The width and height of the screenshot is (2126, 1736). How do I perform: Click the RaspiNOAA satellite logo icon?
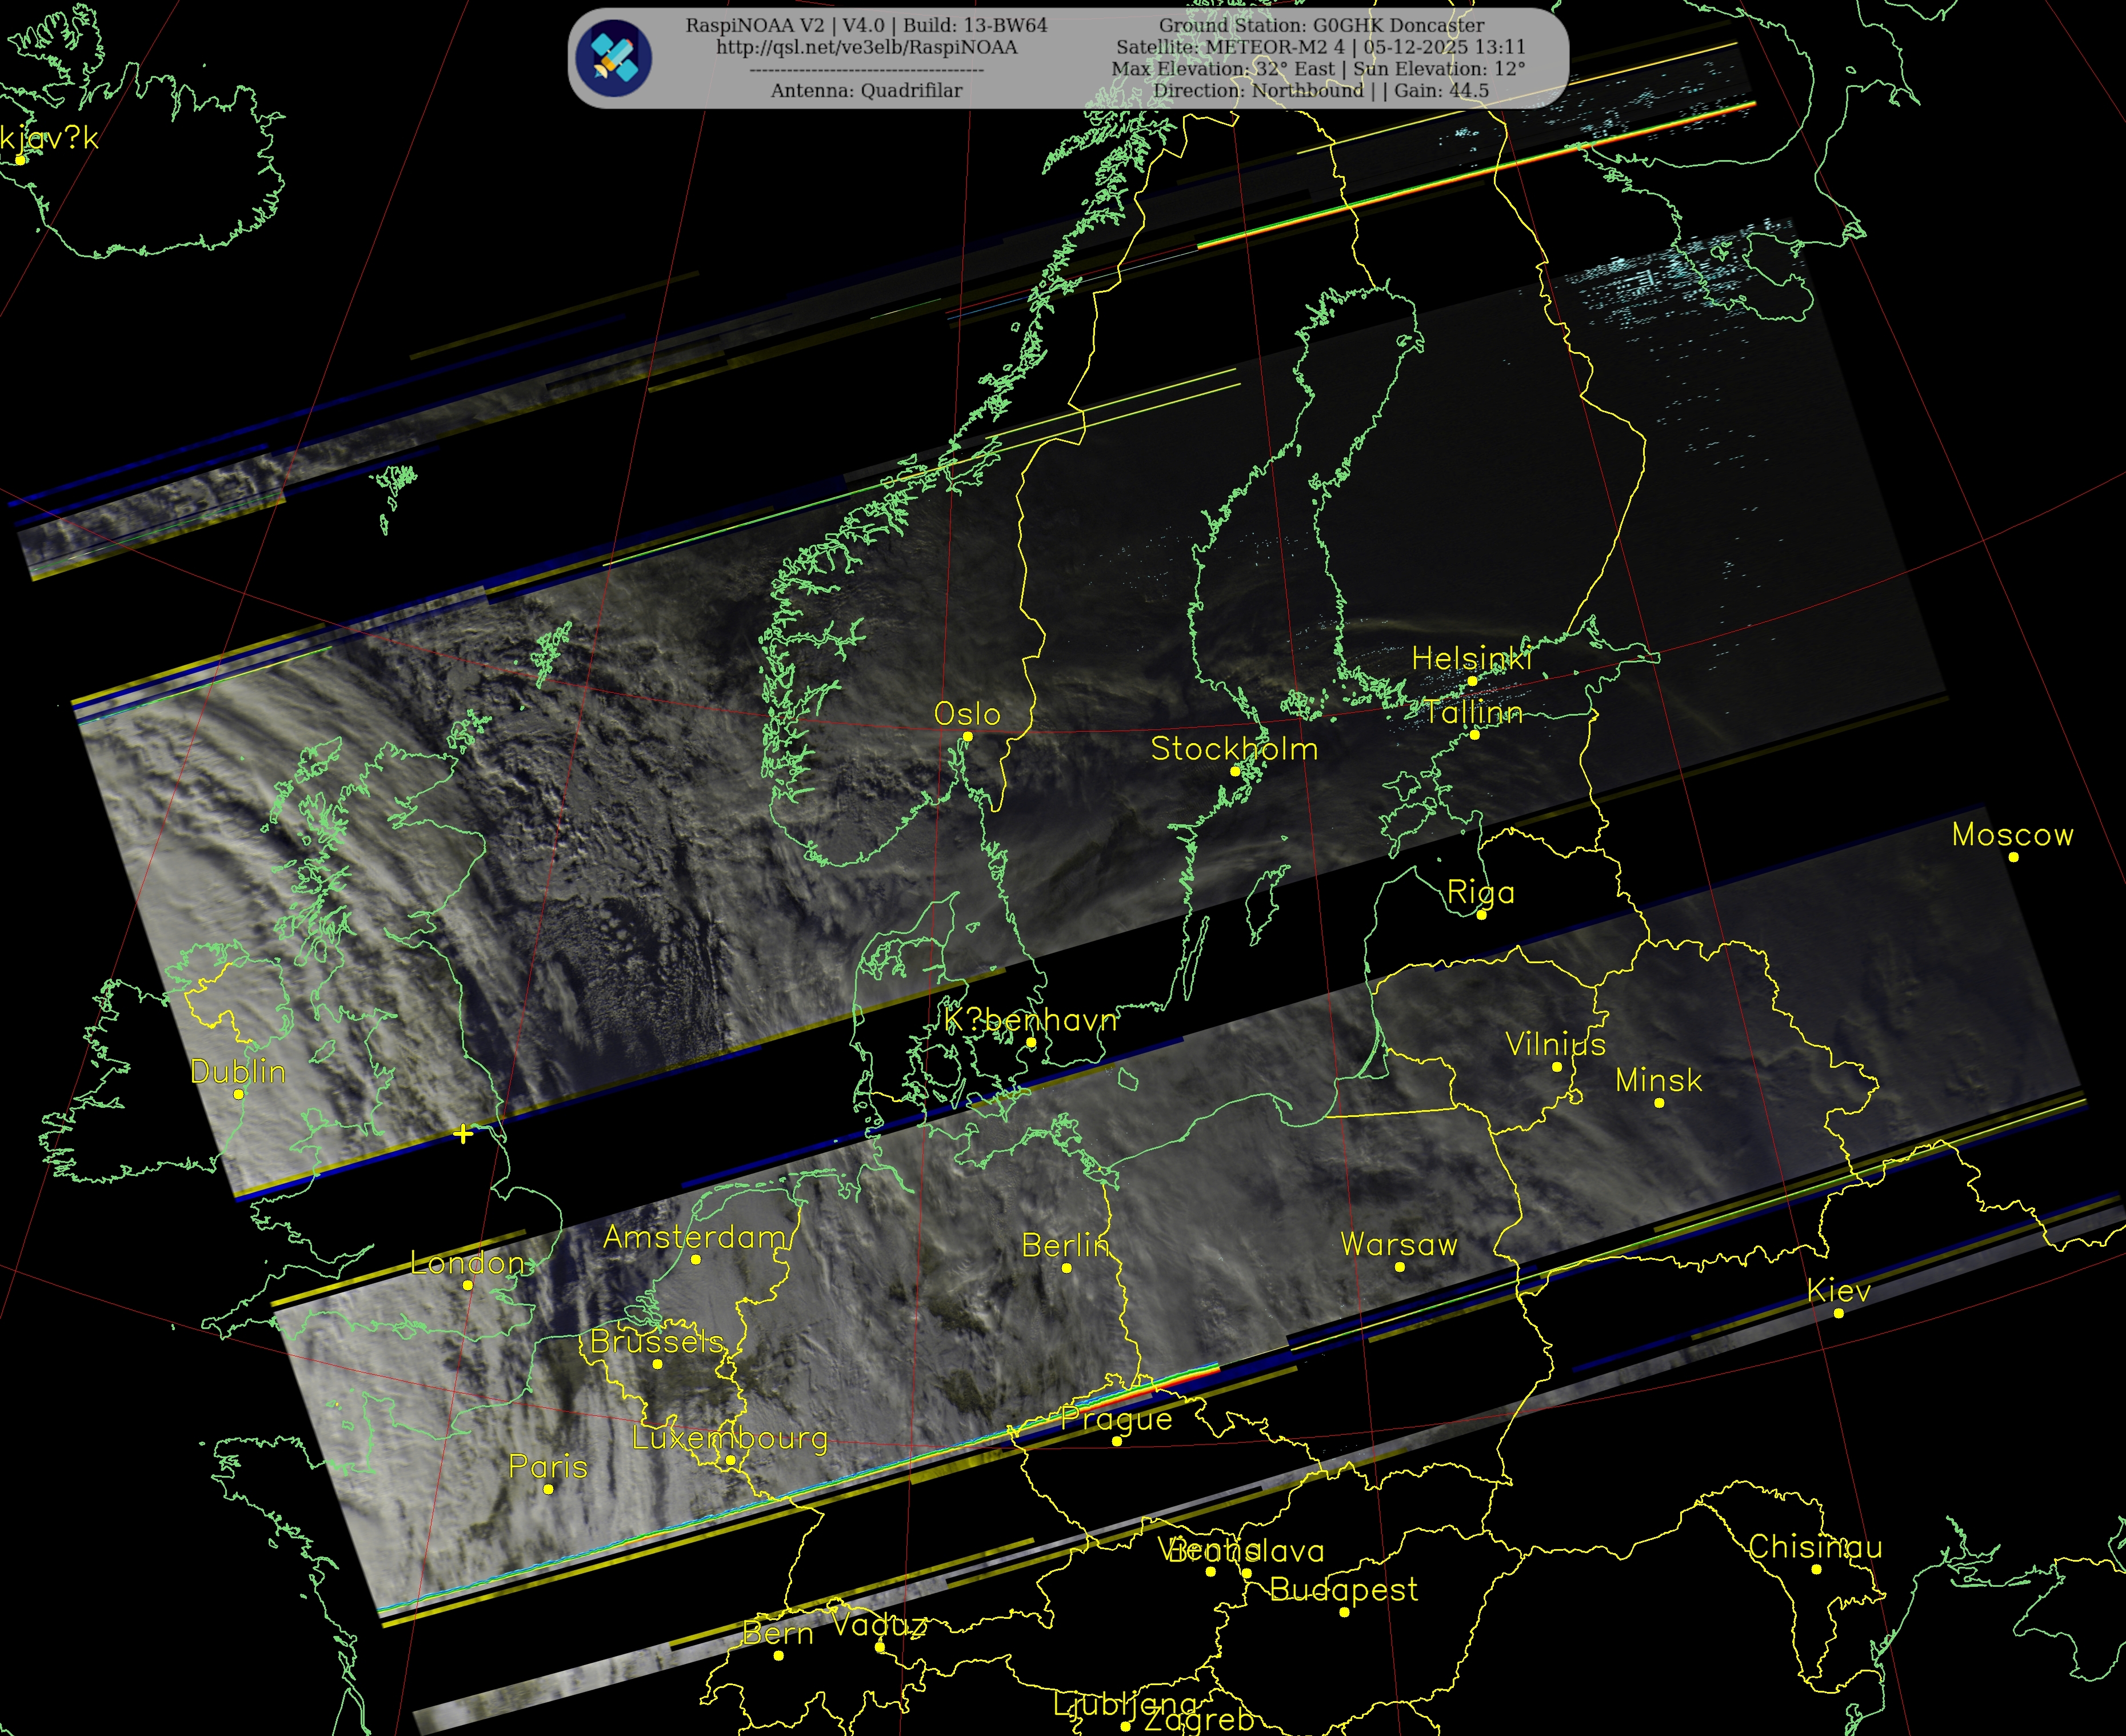(x=615, y=57)
